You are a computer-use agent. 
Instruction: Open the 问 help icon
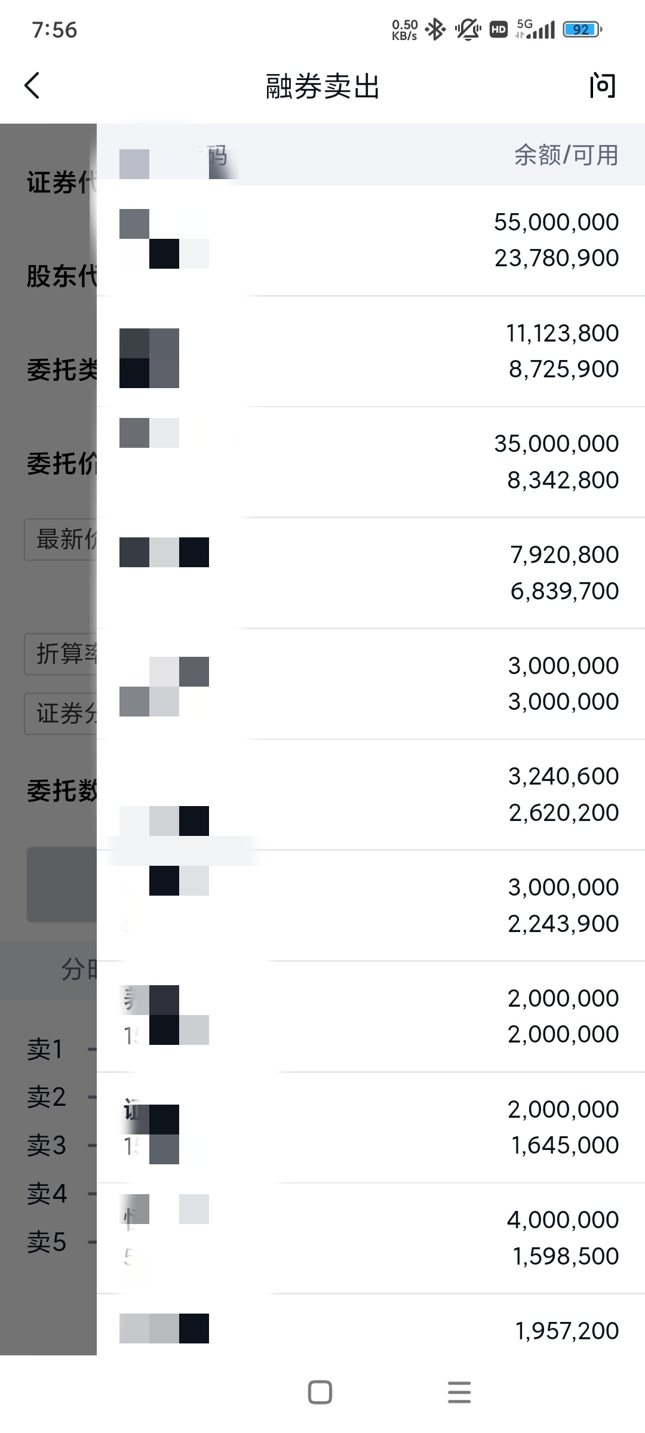click(x=602, y=86)
